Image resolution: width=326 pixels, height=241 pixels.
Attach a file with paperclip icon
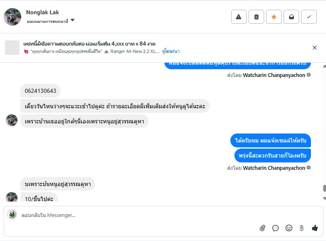click(263, 228)
